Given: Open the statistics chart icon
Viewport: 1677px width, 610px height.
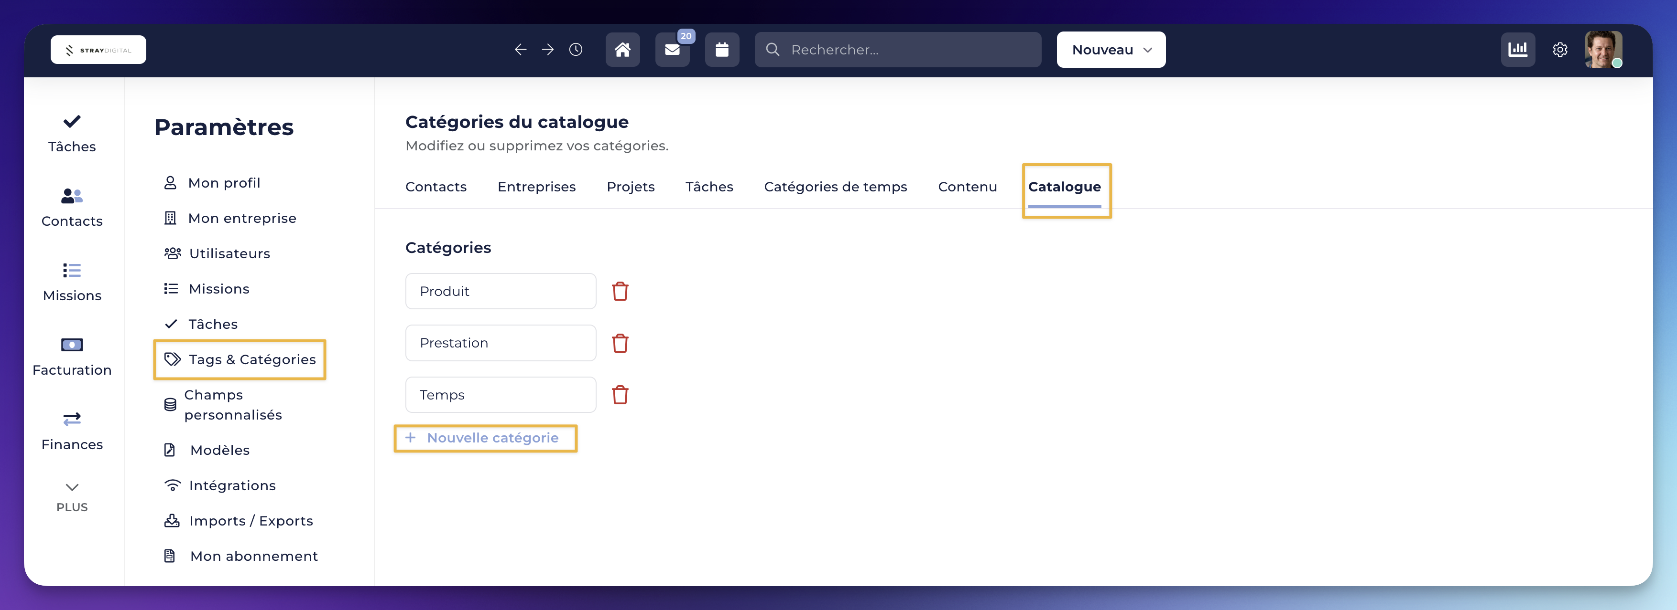Looking at the screenshot, I should click(1517, 50).
